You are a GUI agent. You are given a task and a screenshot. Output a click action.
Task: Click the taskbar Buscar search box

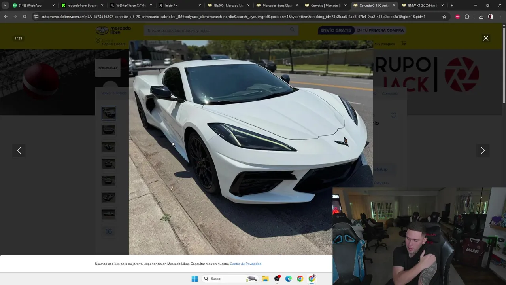[x=230, y=279]
